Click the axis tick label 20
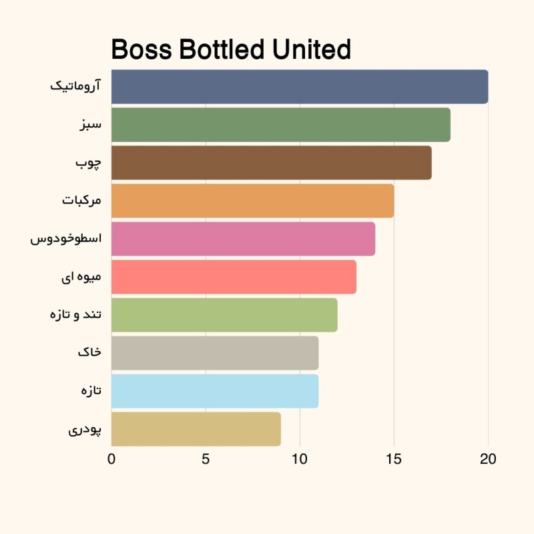Screen dimensions: 534x534 (488, 459)
